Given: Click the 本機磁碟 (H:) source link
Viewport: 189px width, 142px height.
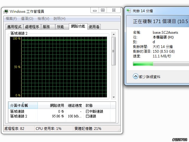Looking at the screenshot, I should point(163,37).
